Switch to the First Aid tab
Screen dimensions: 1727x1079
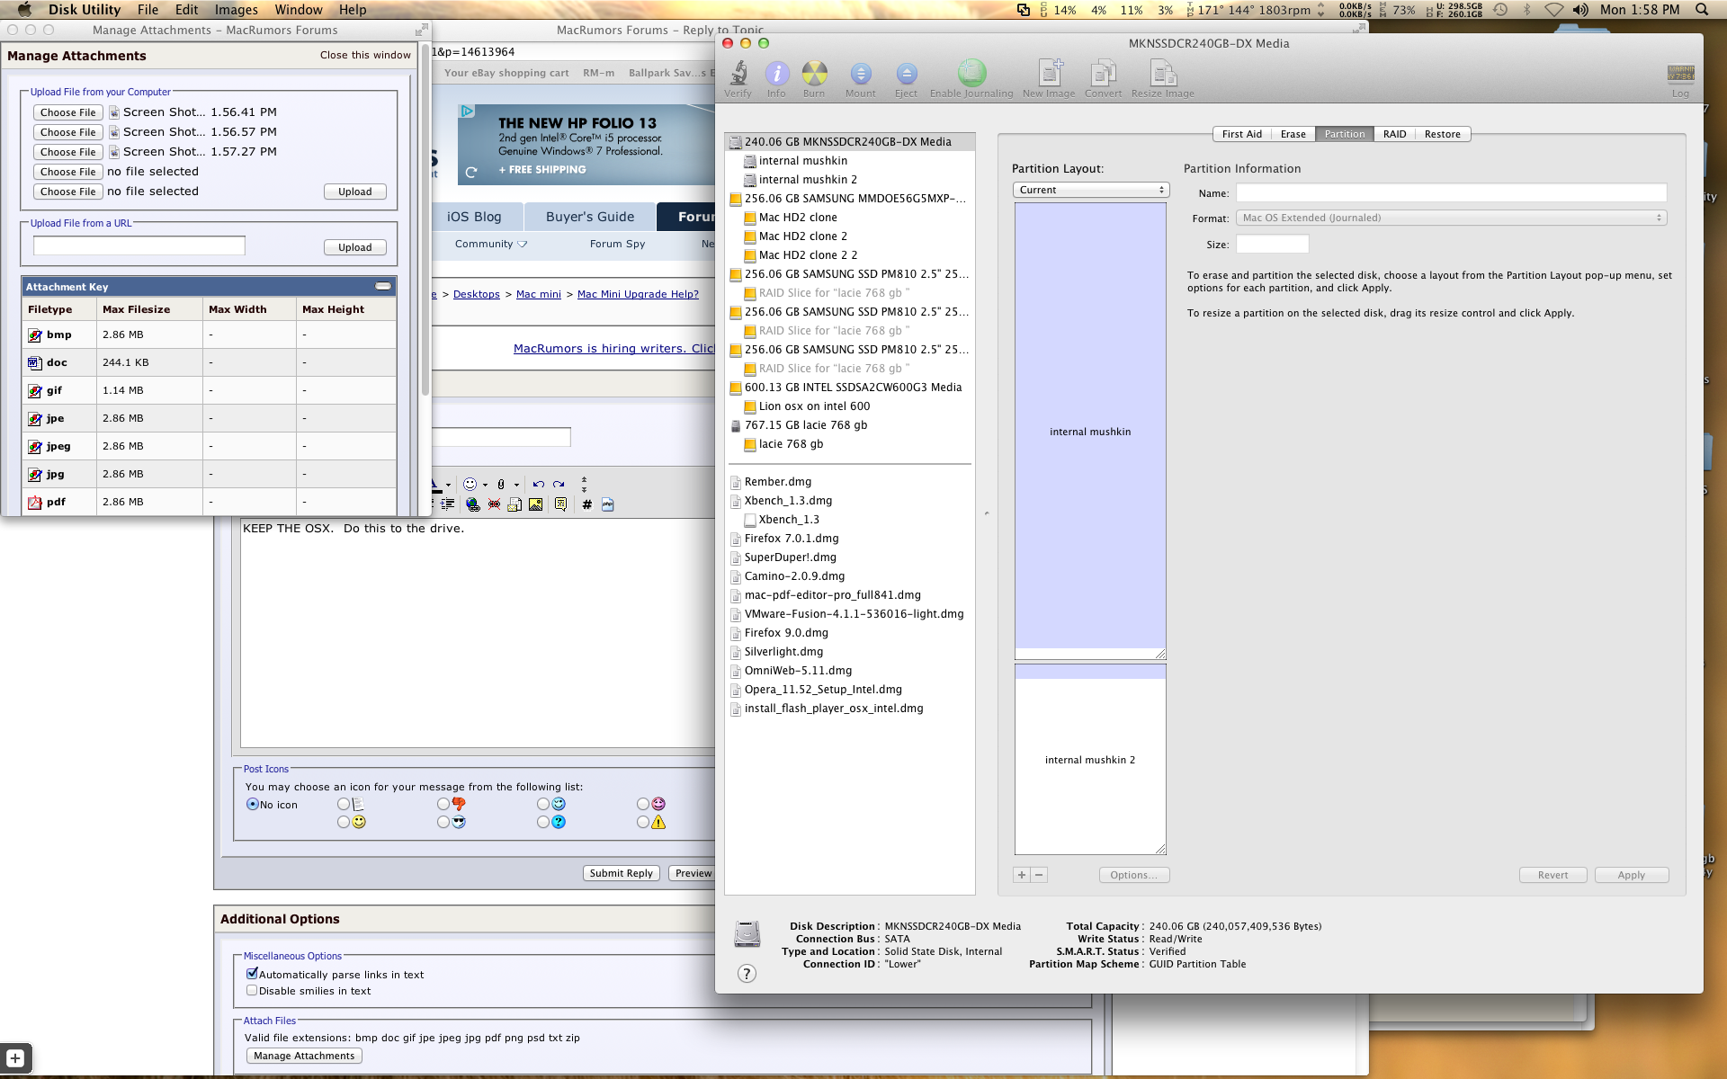point(1241,134)
